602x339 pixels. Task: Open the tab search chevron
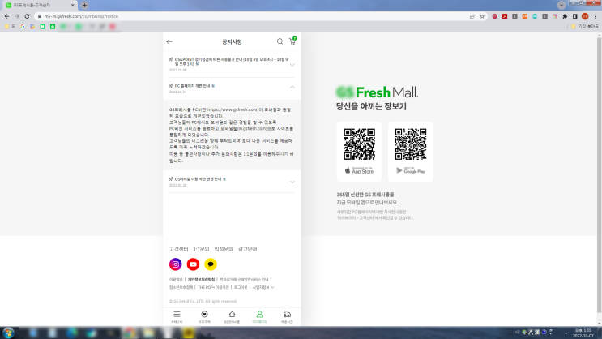561,6
